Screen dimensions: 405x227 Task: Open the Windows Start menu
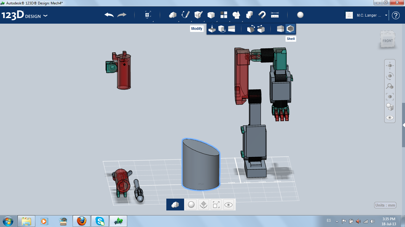coord(8,221)
